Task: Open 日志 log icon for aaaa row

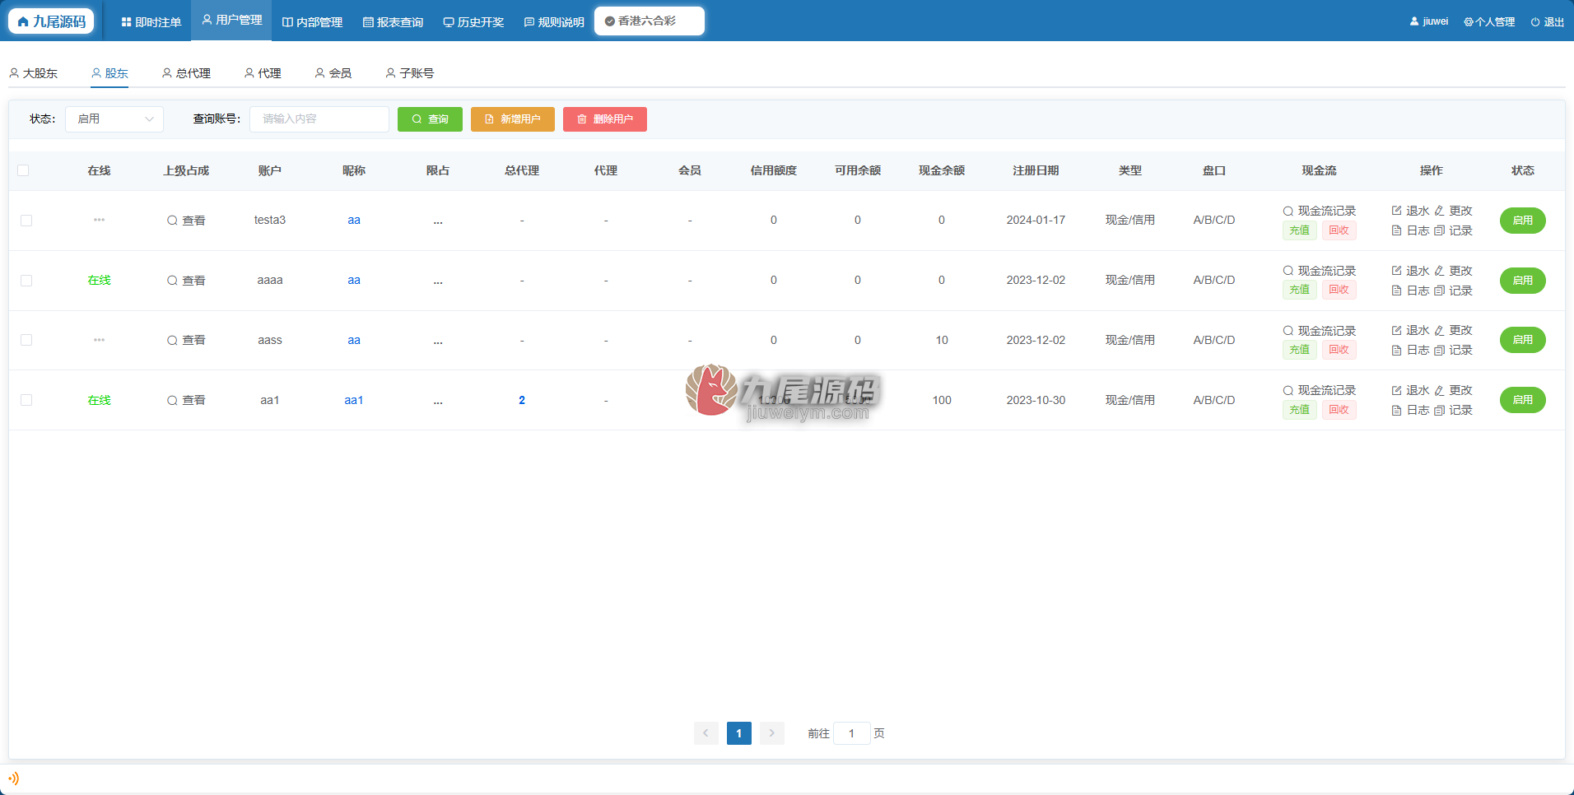Action: (1396, 291)
